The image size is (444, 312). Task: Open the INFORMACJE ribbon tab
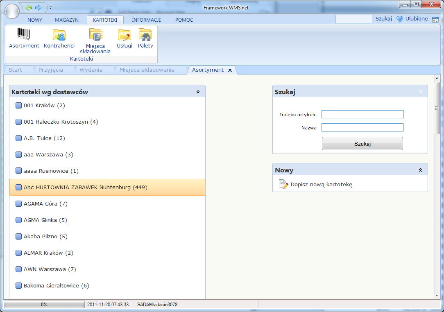[146, 20]
